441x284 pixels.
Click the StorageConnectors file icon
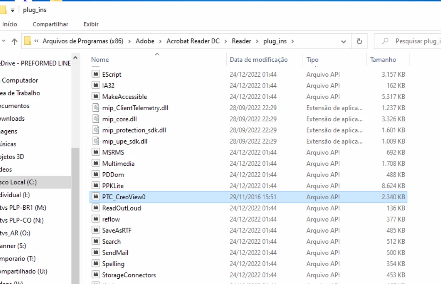[96, 275]
